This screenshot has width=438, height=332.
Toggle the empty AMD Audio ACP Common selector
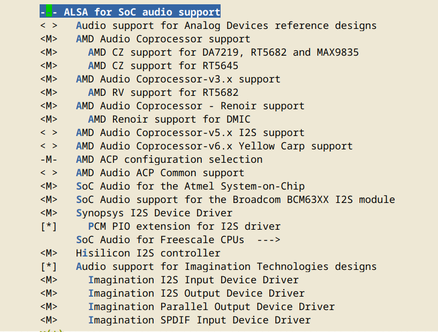point(49,173)
